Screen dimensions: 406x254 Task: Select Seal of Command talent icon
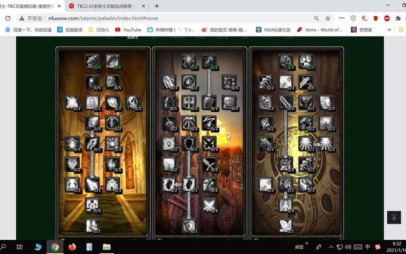[x=306, y=102]
